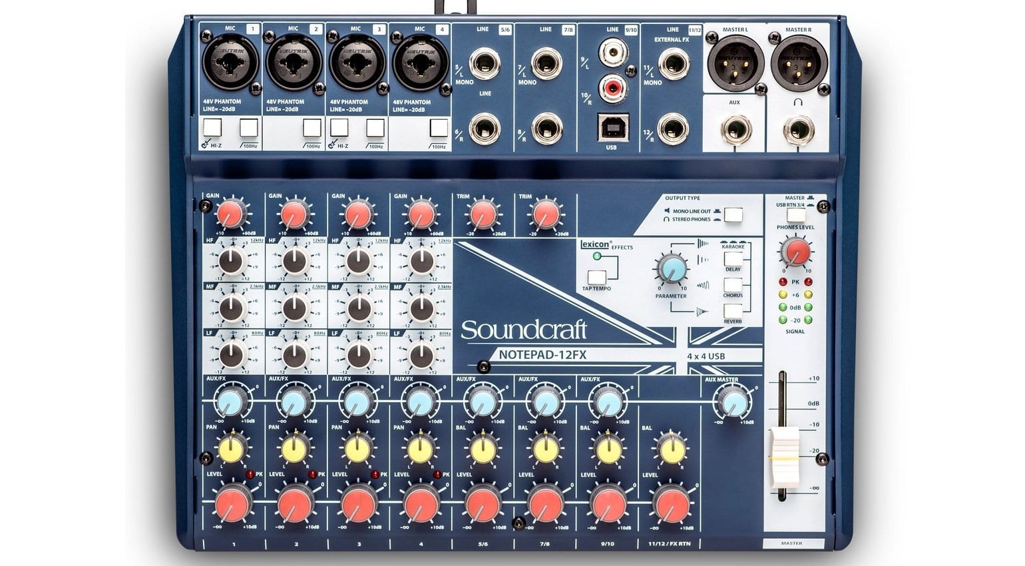Image resolution: width=1025 pixels, height=566 pixels.
Task: Click the 7/8 TRIM knob
Action: click(545, 215)
